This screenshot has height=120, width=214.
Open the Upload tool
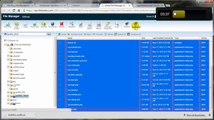(x=44, y=25)
